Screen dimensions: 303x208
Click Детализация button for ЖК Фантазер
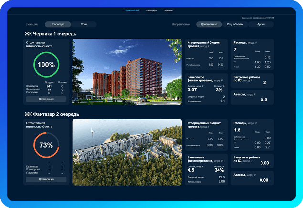(x=46, y=179)
